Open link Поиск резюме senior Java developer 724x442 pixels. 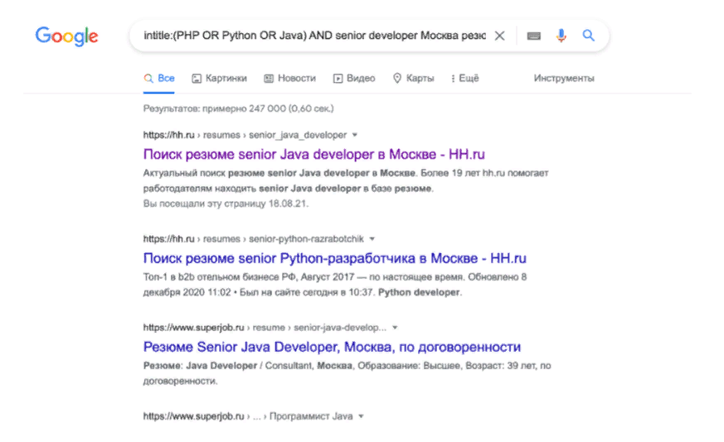click(313, 154)
